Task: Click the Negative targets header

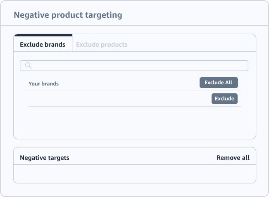Action: [45, 158]
